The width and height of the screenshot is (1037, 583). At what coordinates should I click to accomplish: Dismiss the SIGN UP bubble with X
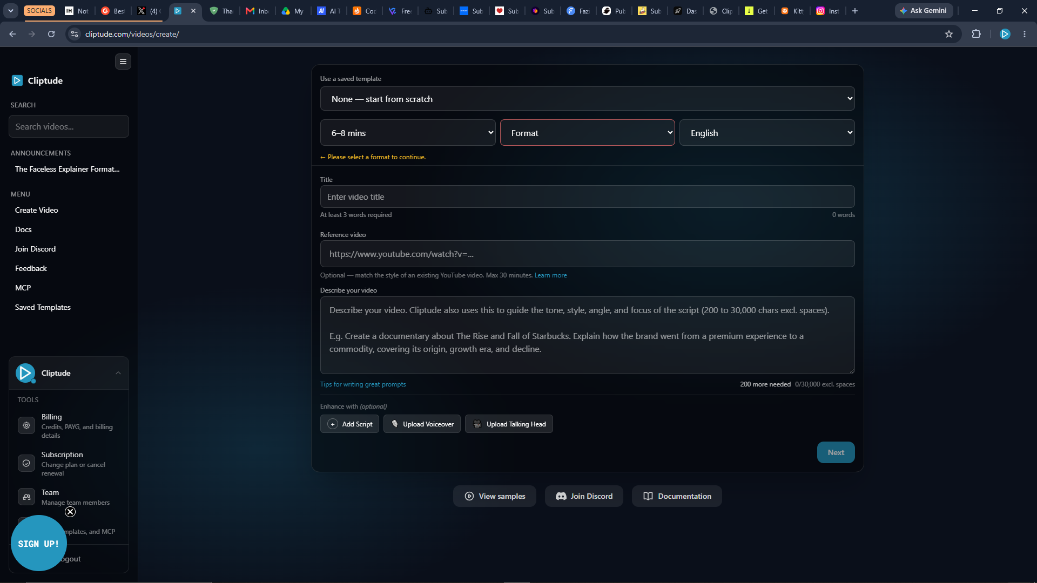point(70,512)
